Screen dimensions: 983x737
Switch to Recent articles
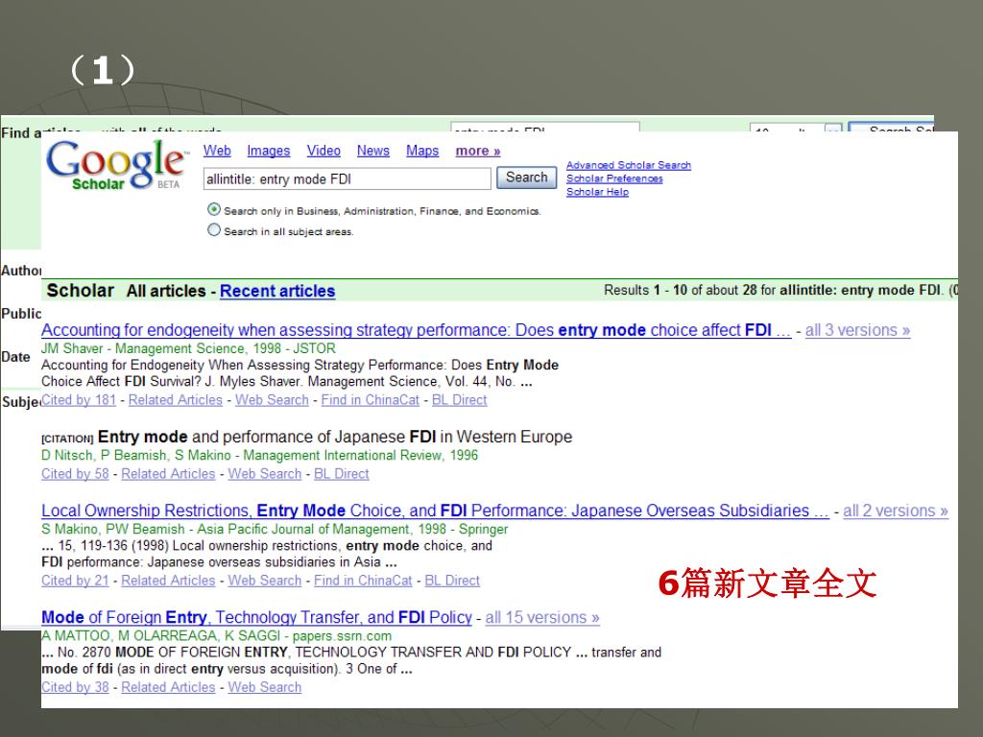277,292
